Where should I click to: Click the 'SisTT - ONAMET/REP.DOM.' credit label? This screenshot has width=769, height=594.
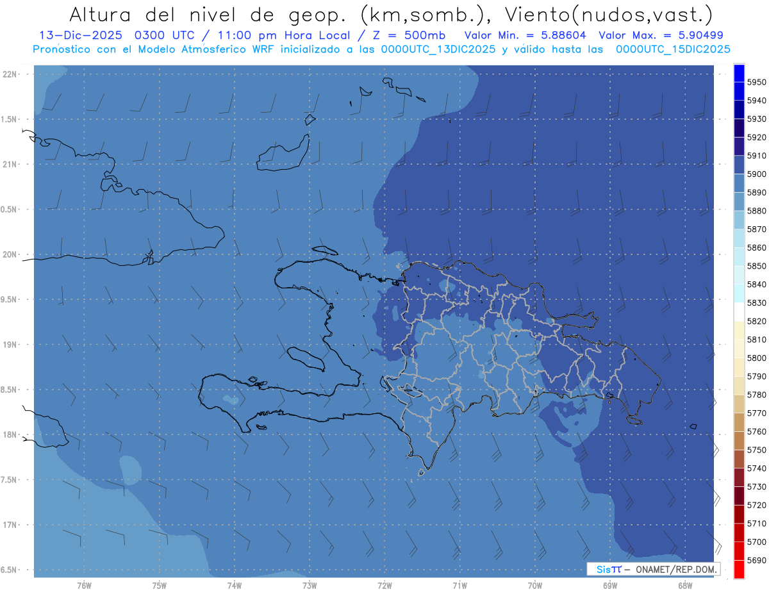coord(654,569)
